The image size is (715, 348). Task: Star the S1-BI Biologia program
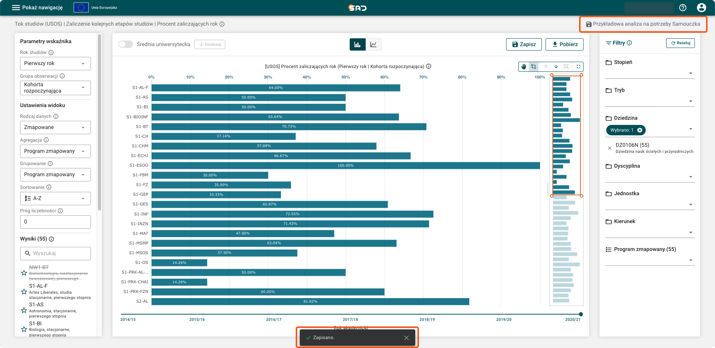pyautogui.click(x=24, y=329)
